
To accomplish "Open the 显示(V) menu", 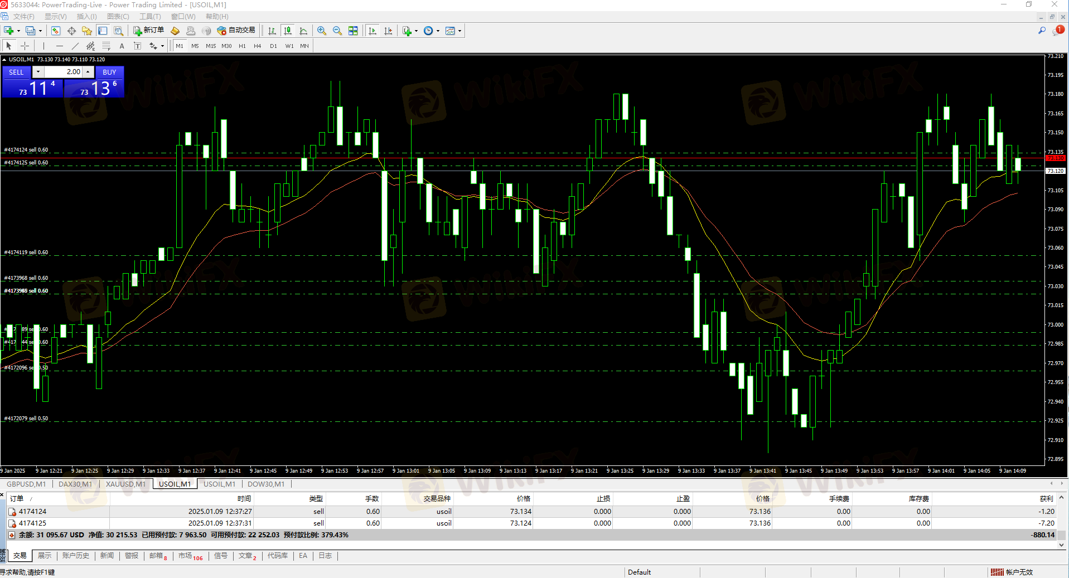I will (x=55, y=17).
